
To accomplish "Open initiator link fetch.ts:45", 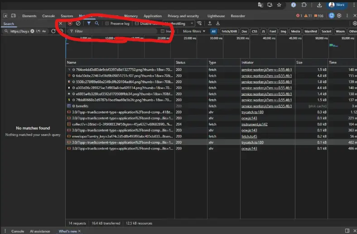I will [x=249, y=136].
